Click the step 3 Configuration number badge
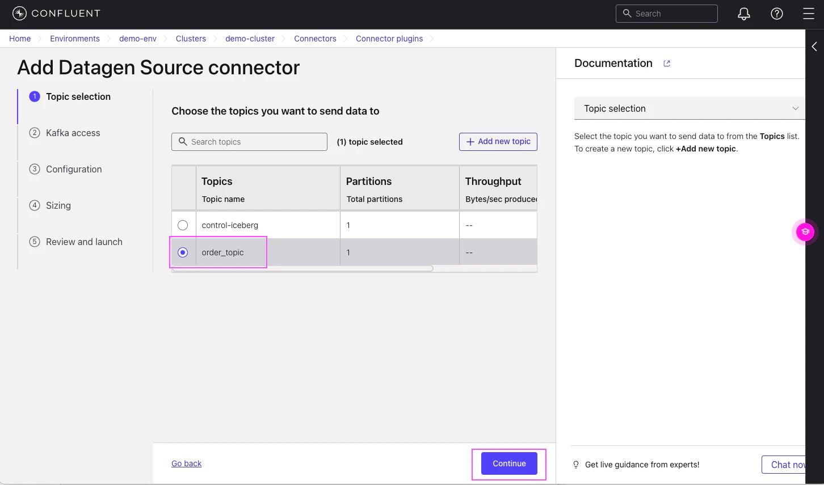 click(x=35, y=169)
